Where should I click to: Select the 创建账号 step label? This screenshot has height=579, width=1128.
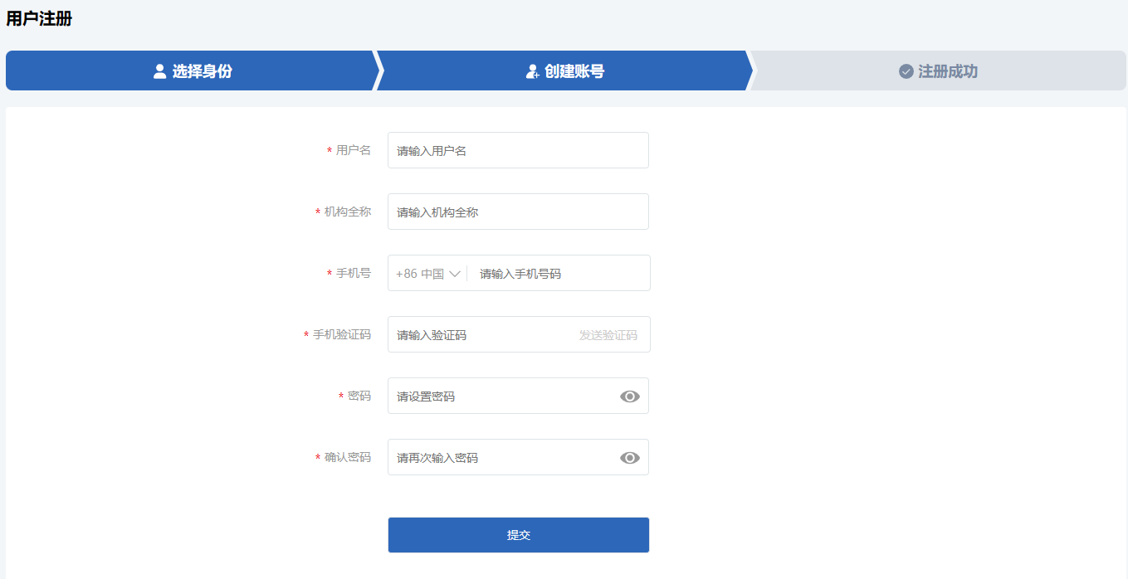coord(574,71)
